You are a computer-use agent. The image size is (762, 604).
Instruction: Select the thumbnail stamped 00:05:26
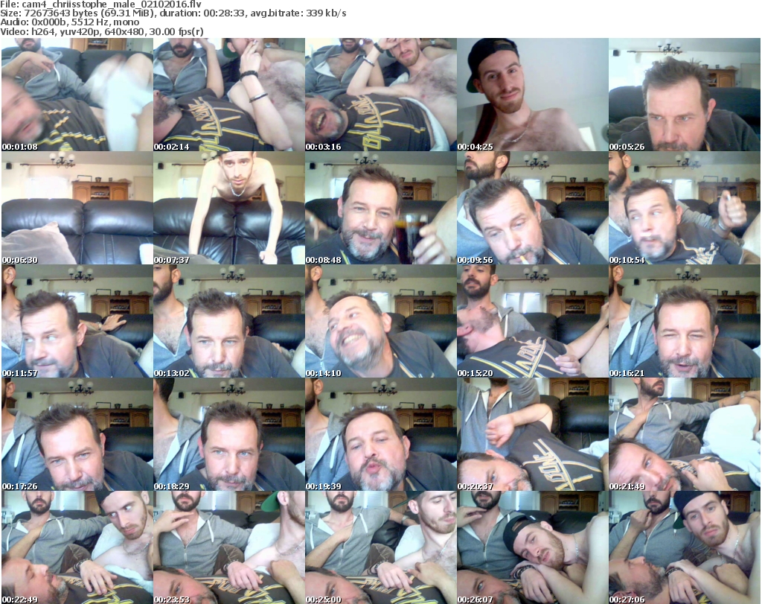pos(685,95)
